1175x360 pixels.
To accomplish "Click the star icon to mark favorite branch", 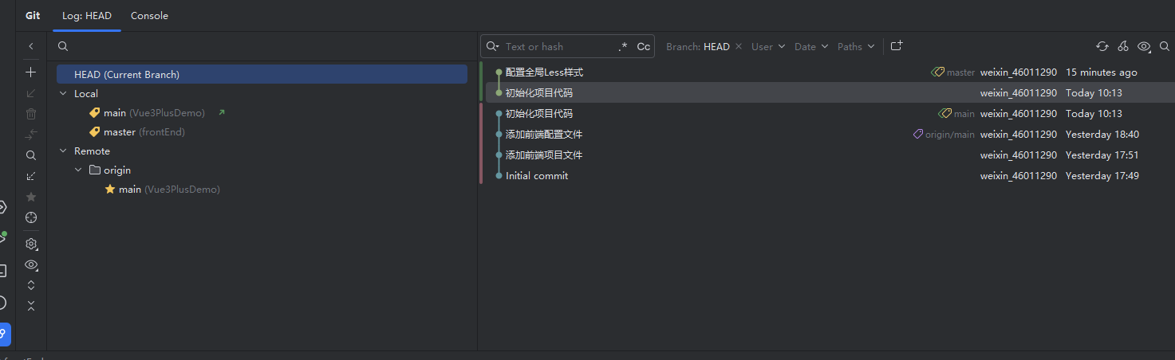I will point(31,197).
